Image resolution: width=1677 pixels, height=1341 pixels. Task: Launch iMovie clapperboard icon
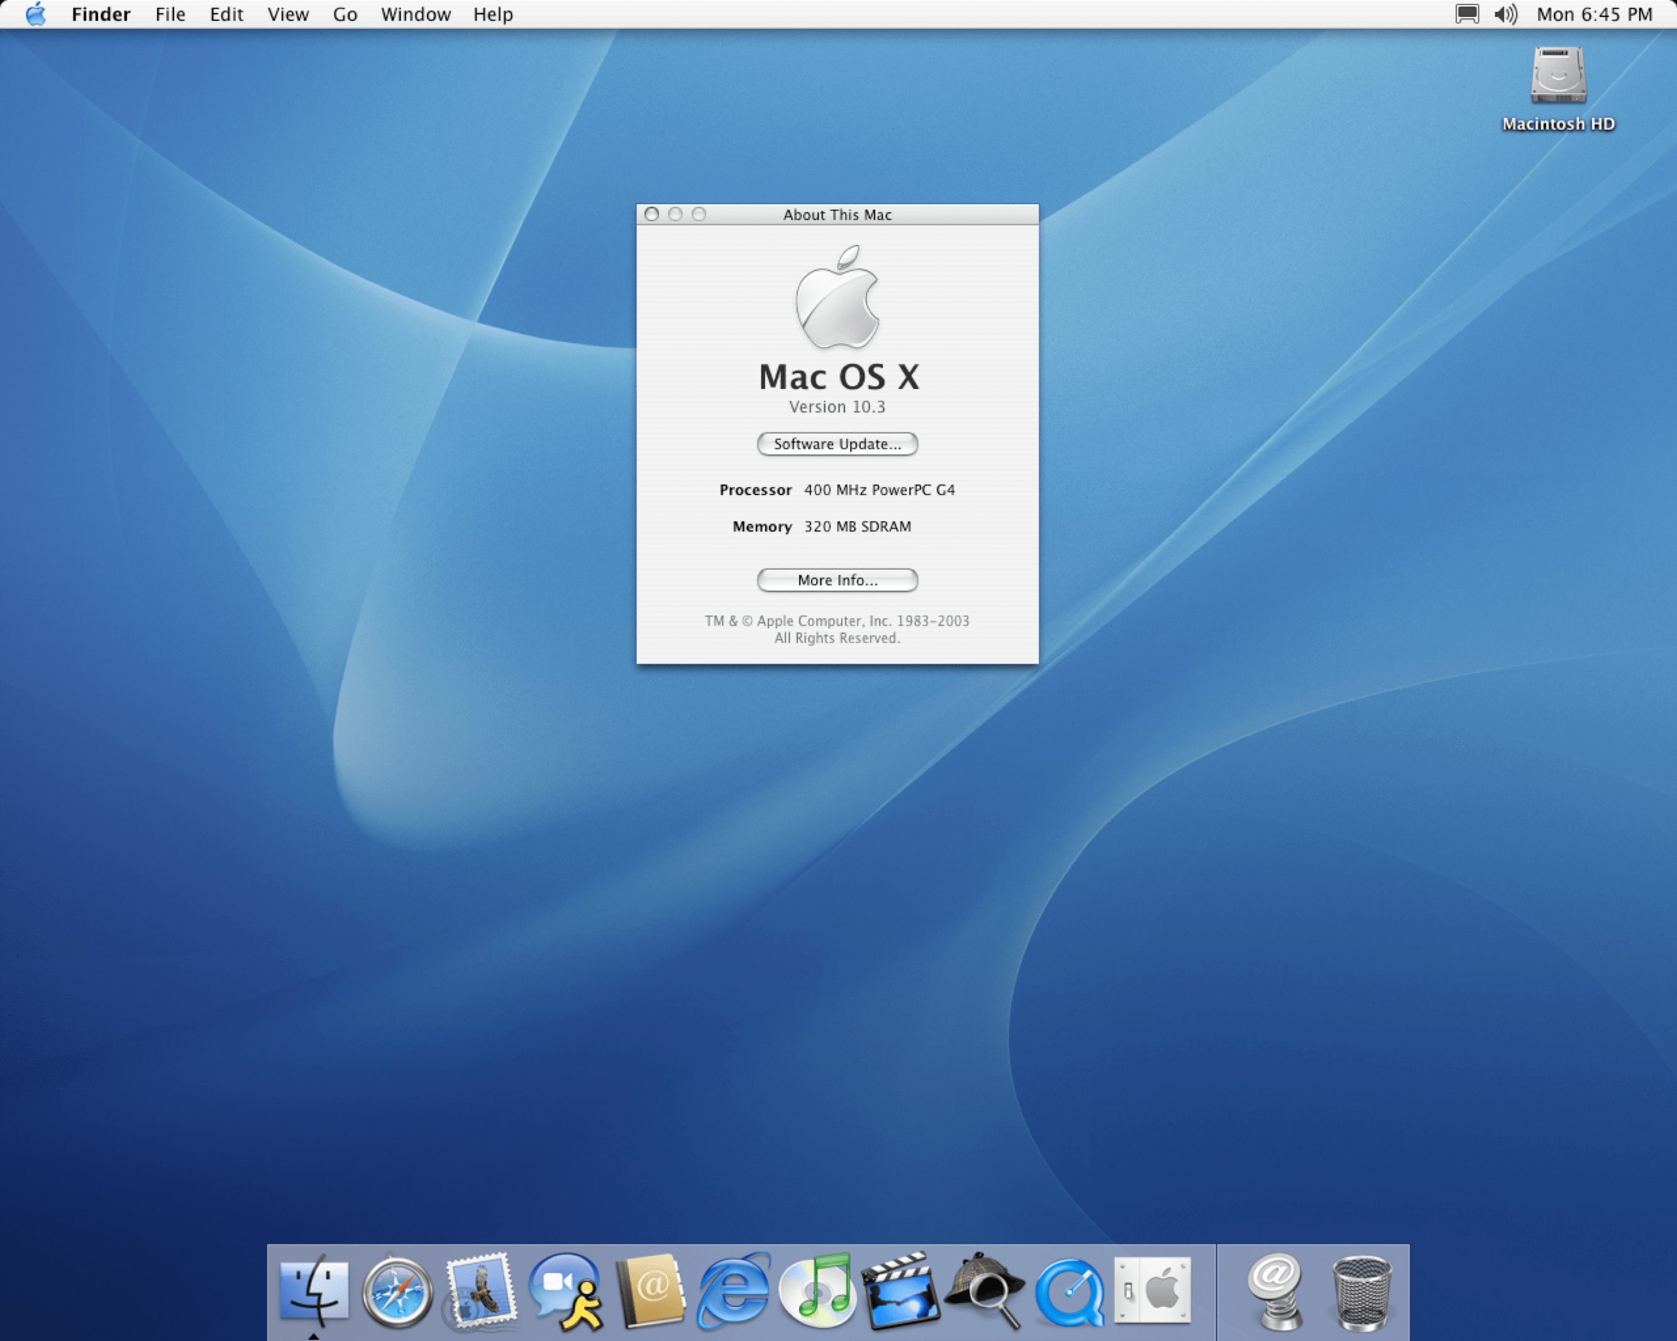tap(900, 1291)
